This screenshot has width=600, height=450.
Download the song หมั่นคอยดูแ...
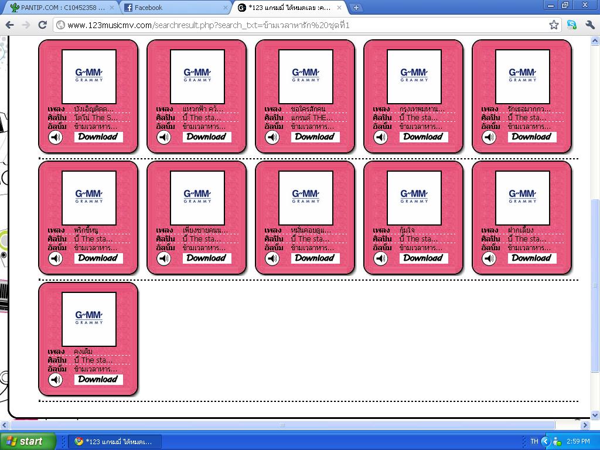click(315, 258)
